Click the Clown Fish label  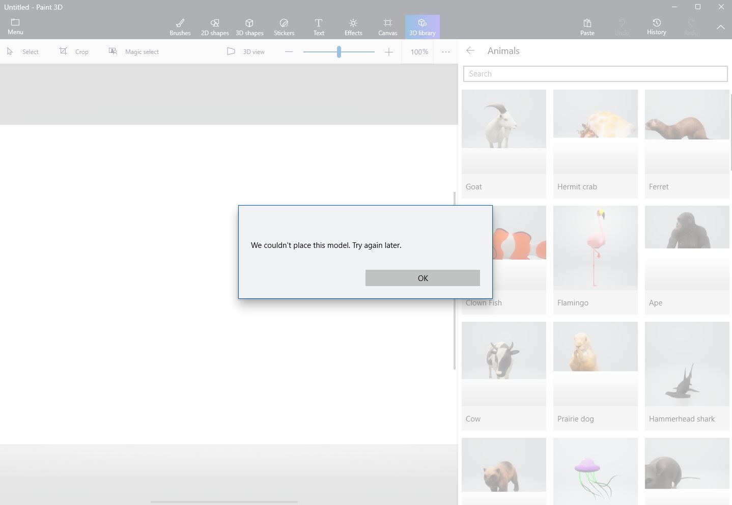coord(484,303)
